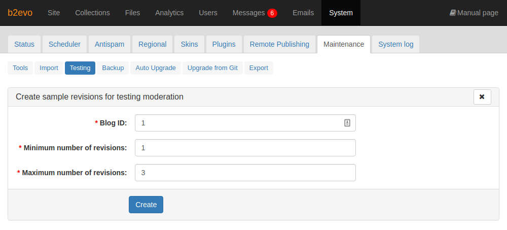Focus the Maximum number of revisions field
This screenshot has height=230, width=507.
tap(245, 173)
